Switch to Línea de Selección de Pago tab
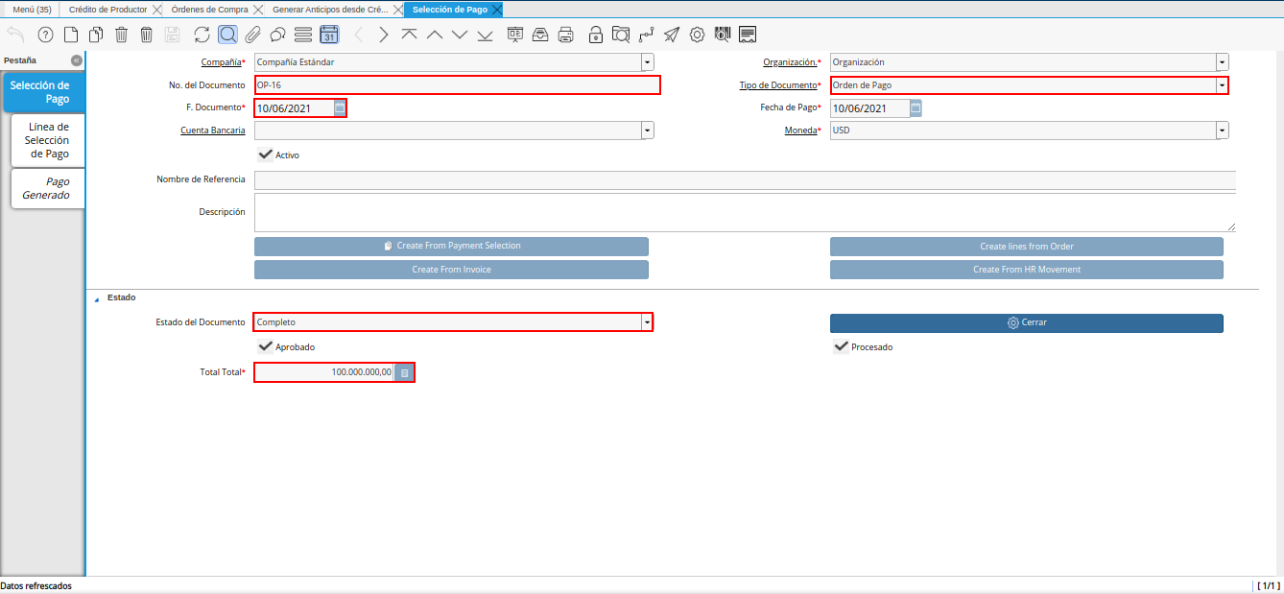This screenshot has height=594, width=1284. pyautogui.click(x=47, y=140)
